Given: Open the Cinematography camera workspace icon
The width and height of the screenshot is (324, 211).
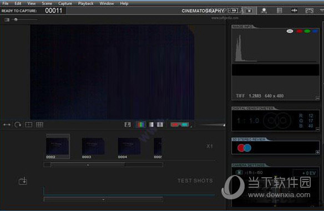Looking at the screenshot, I should tap(250, 11).
